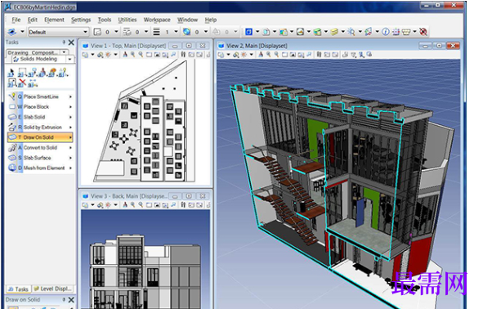Open the Drawing Composition task dropdown
Image resolution: width=483 pixels, height=309 pixels.
point(64,52)
